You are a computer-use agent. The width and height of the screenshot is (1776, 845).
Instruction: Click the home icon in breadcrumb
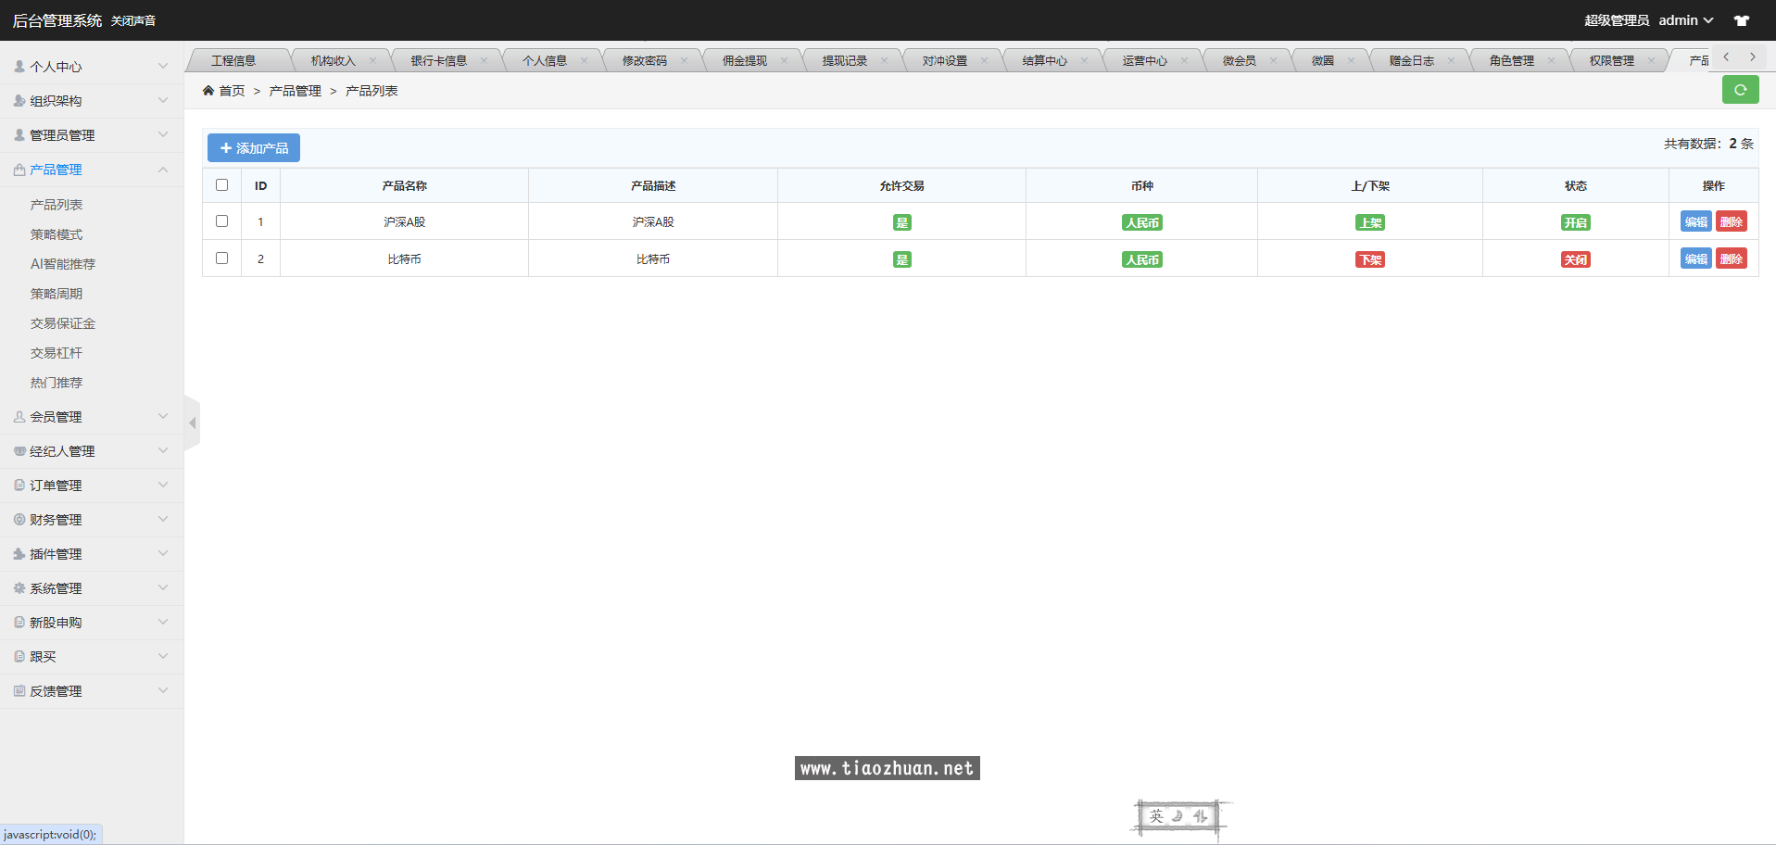coord(208,90)
